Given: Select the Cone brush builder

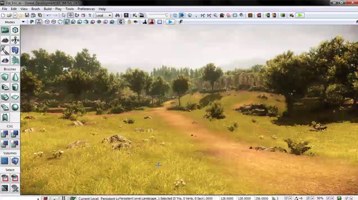Looking at the screenshot, I should [15, 77].
